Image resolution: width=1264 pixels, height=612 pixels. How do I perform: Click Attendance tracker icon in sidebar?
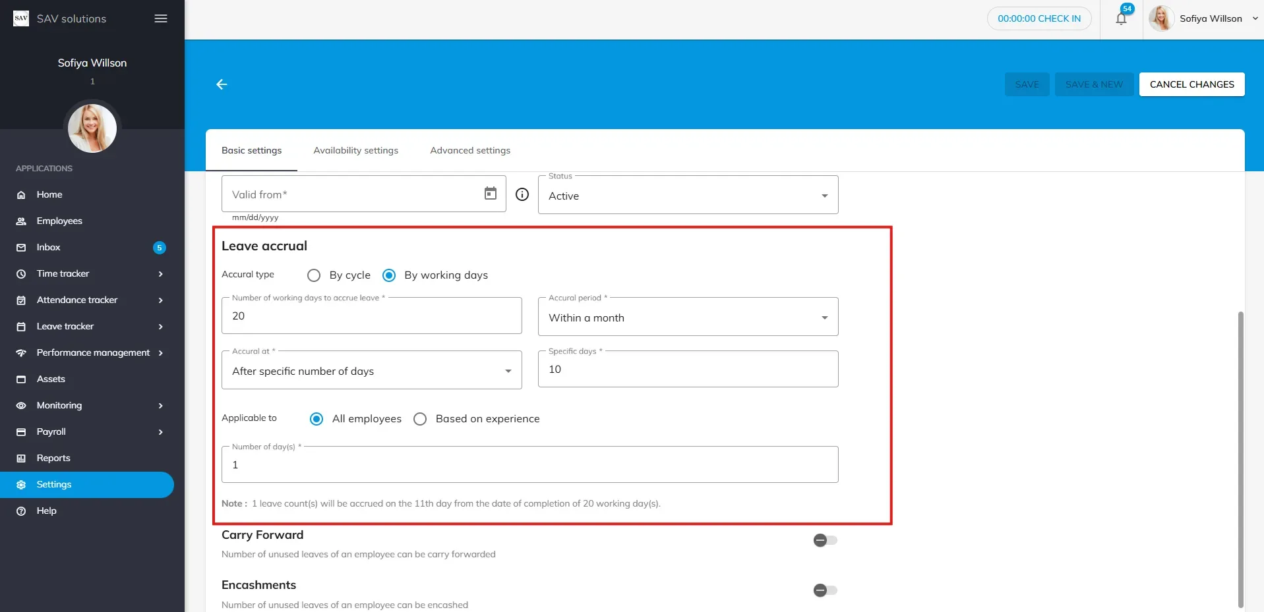[21, 300]
